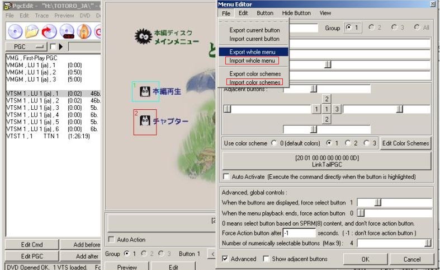
Task: Click OK in Menu Editor
Action: [365, 259]
